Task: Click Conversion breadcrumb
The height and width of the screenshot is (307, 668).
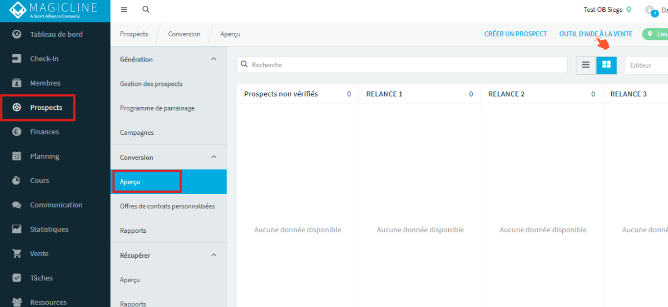Action: [184, 34]
